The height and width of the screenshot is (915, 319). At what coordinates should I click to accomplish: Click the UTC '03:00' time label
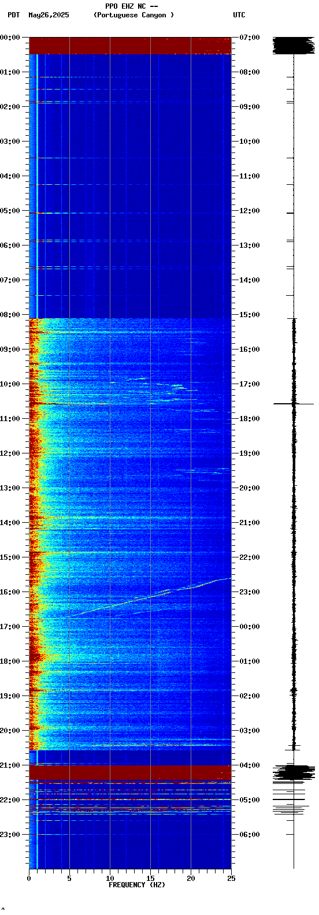click(x=250, y=731)
